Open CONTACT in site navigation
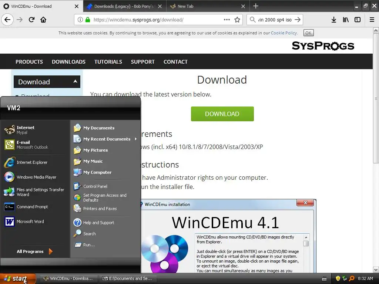Image resolution: width=379 pixels, height=284 pixels. point(175,62)
